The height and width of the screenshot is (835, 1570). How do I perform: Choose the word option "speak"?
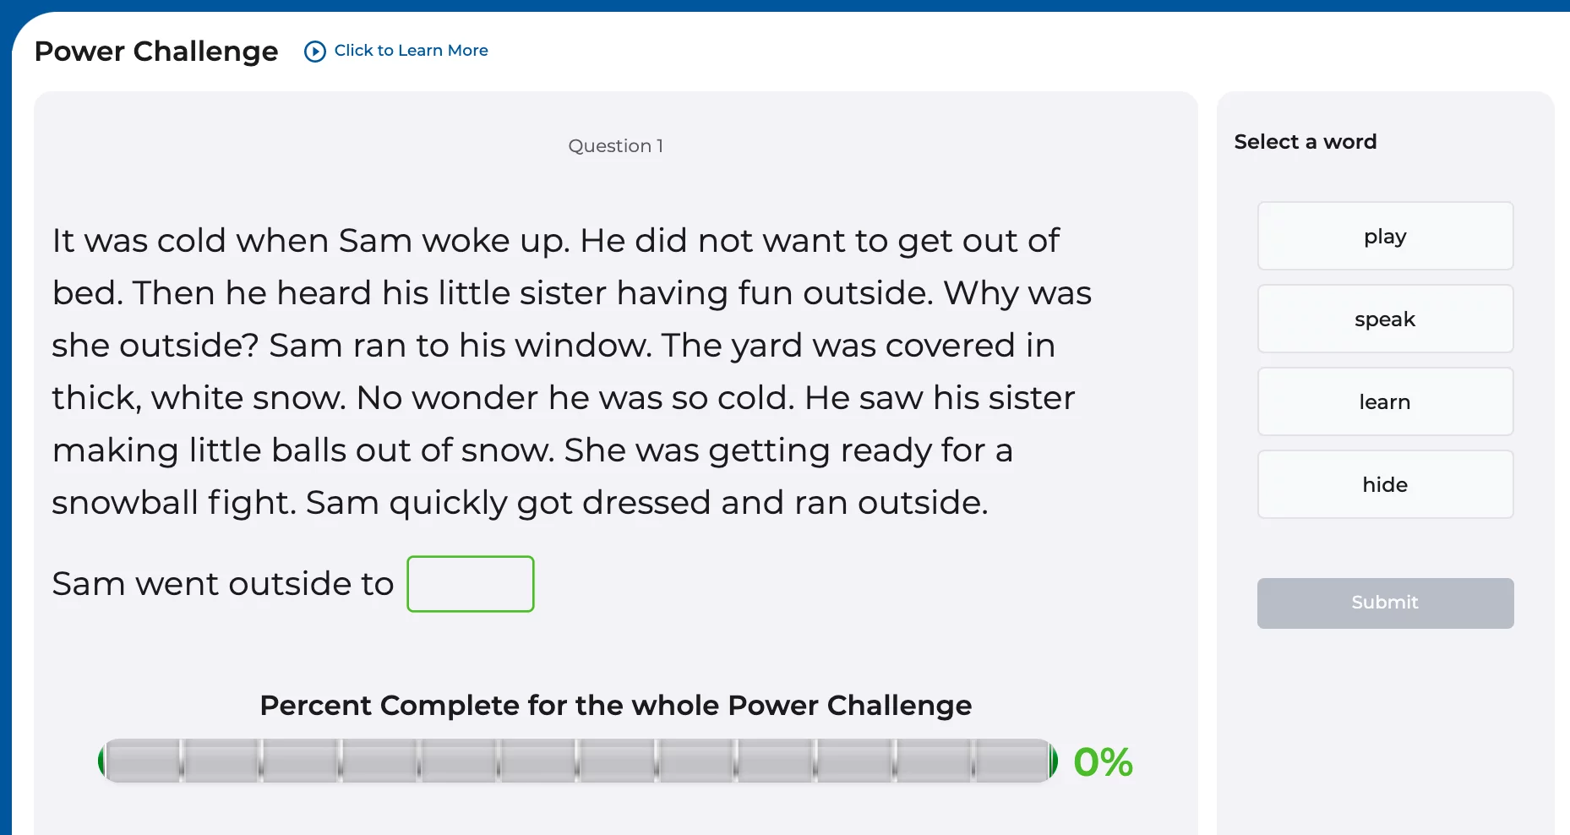tap(1384, 319)
